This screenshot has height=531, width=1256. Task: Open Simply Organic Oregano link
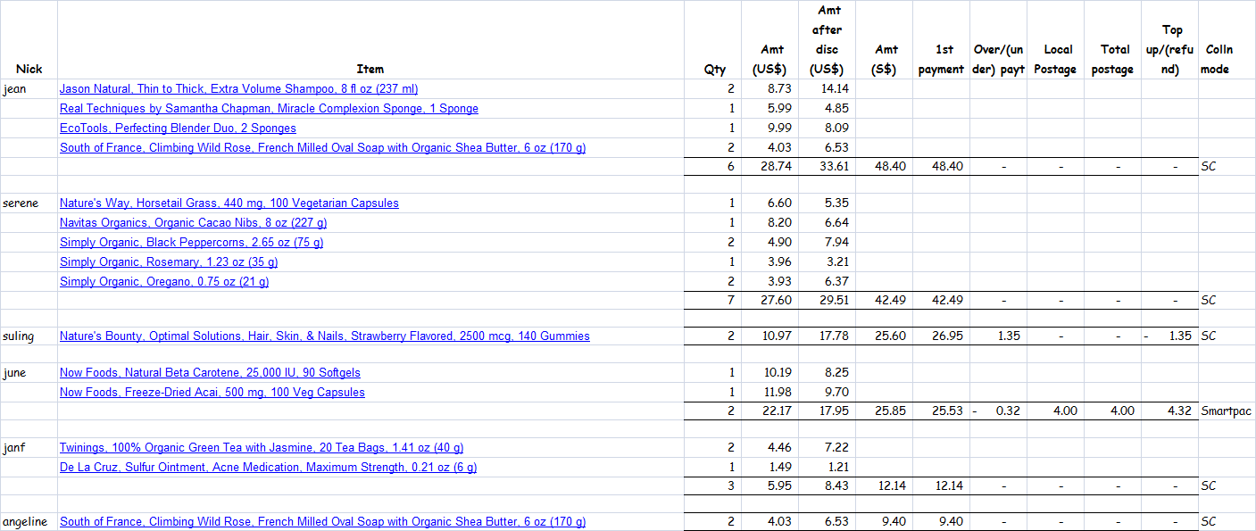pos(164,282)
